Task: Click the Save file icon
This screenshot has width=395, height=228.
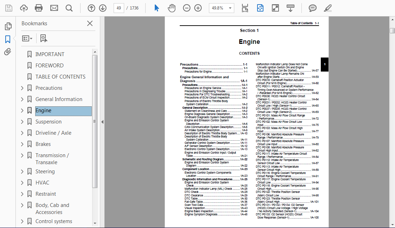Action: [8, 8]
